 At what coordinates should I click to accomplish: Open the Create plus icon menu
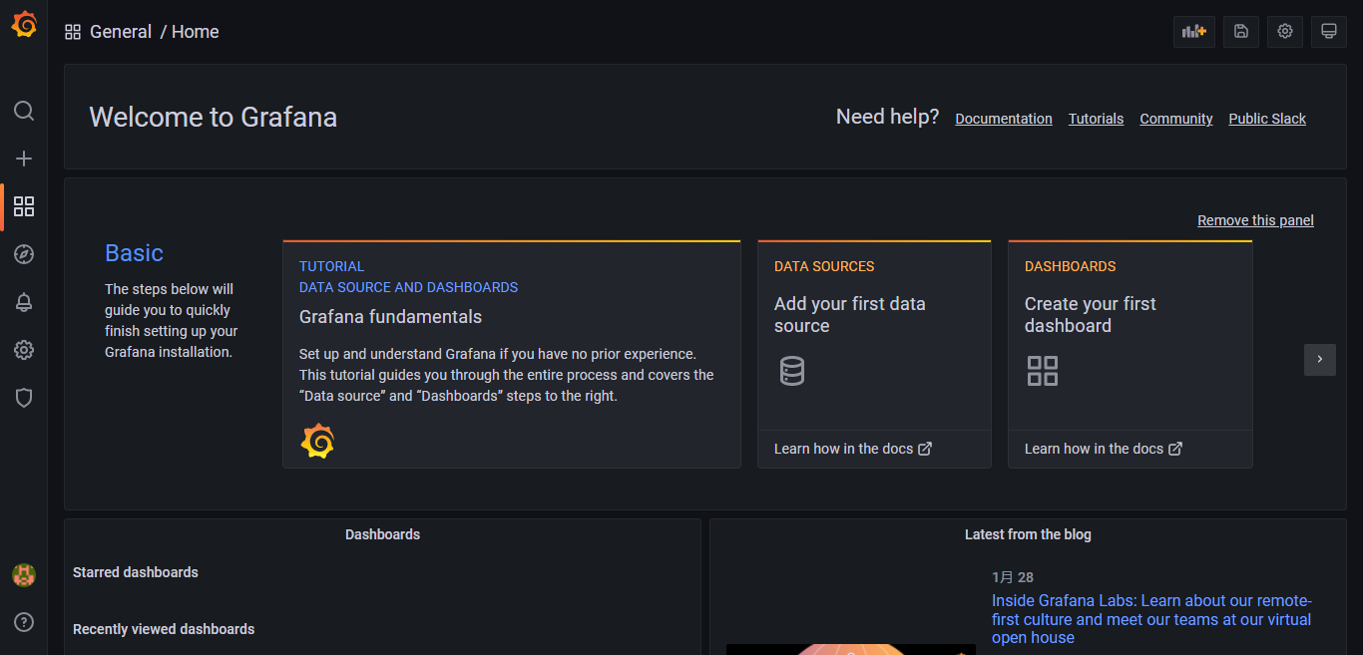tap(24, 159)
